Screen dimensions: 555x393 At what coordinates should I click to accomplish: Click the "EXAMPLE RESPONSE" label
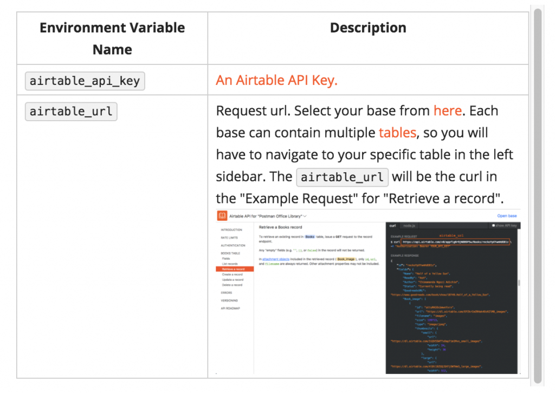click(x=404, y=255)
